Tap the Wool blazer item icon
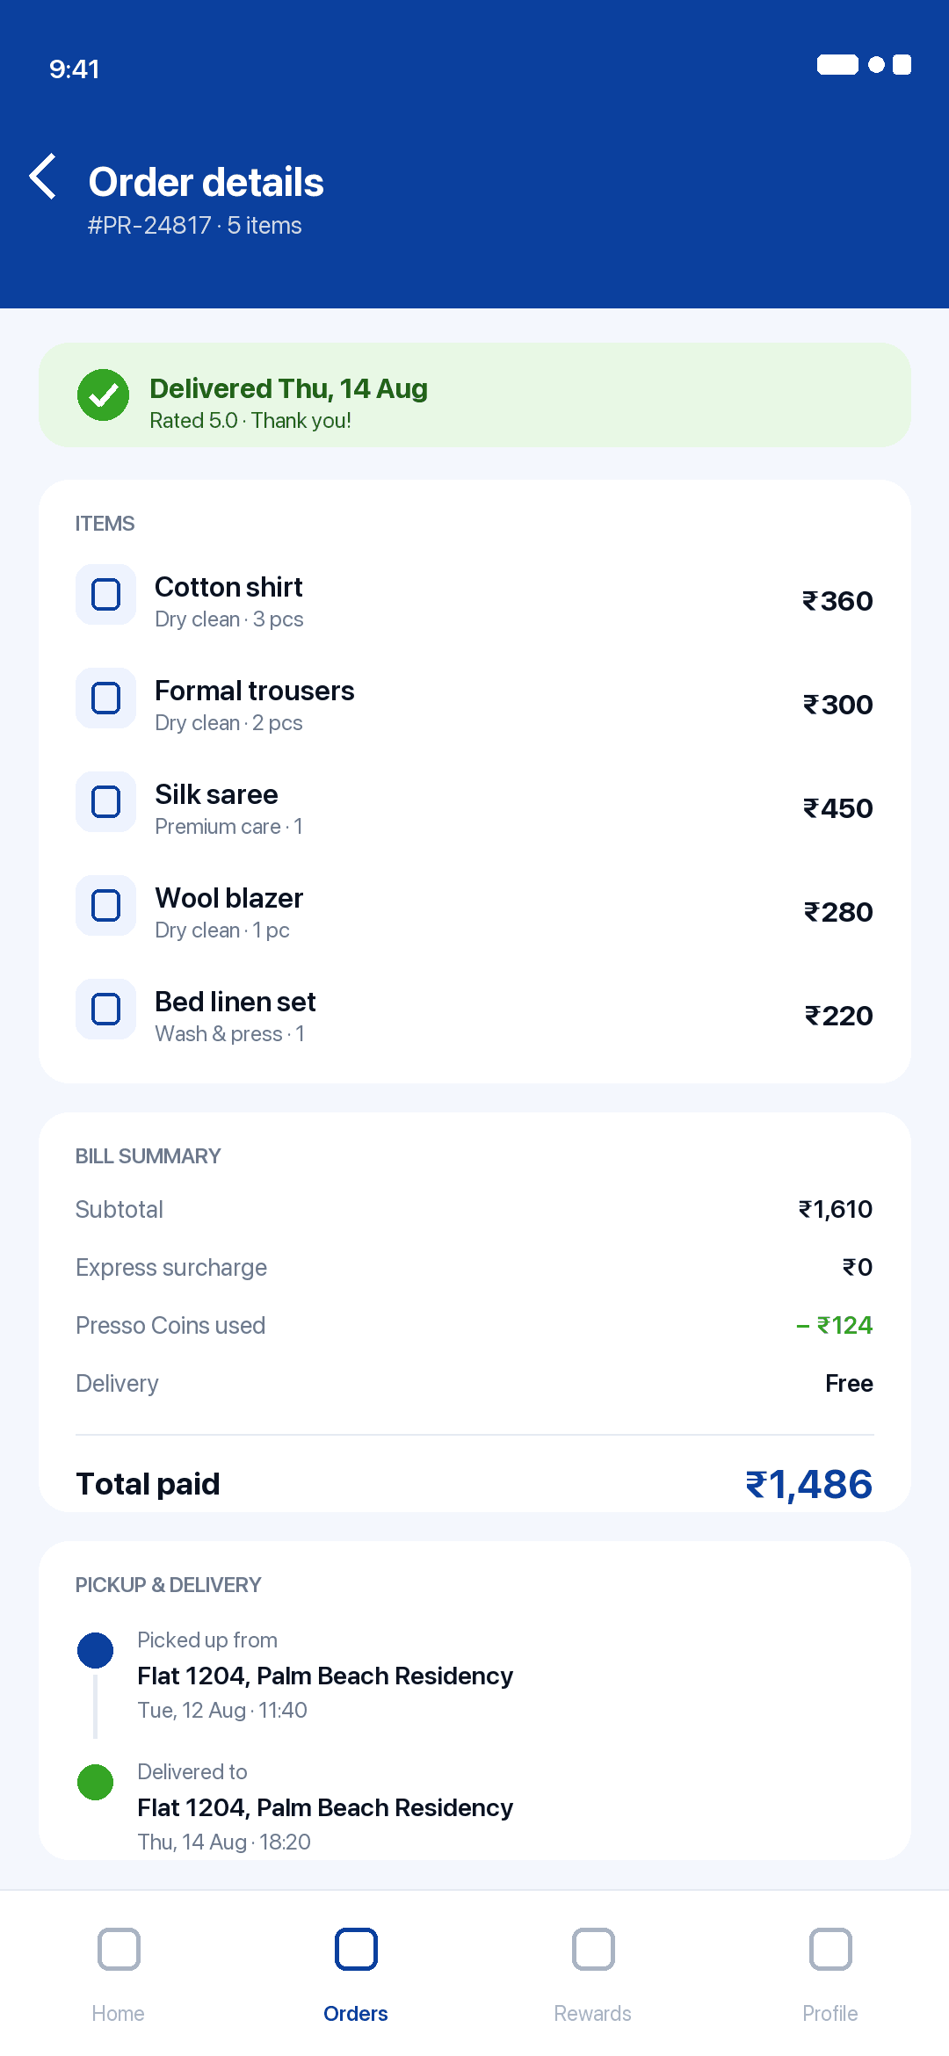949x2056 pixels. tap(106, 906)
